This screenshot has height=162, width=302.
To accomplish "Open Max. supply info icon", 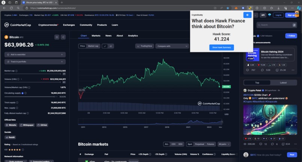I will click(17, 108).
